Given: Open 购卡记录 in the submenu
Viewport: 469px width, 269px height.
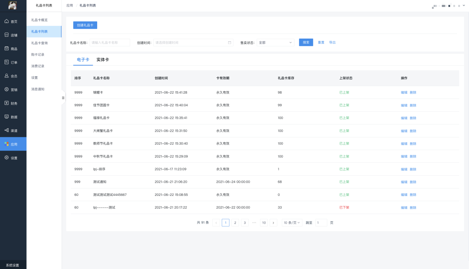Looking at the screenshot, I should [44, 55].
